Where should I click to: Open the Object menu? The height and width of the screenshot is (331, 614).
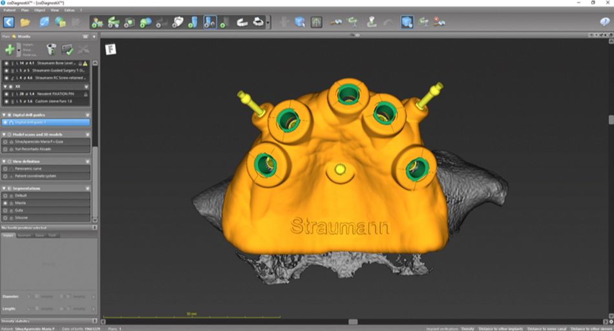coord(39,10)
